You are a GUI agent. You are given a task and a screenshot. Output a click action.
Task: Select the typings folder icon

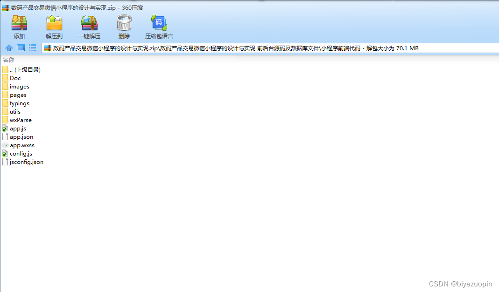5,103
